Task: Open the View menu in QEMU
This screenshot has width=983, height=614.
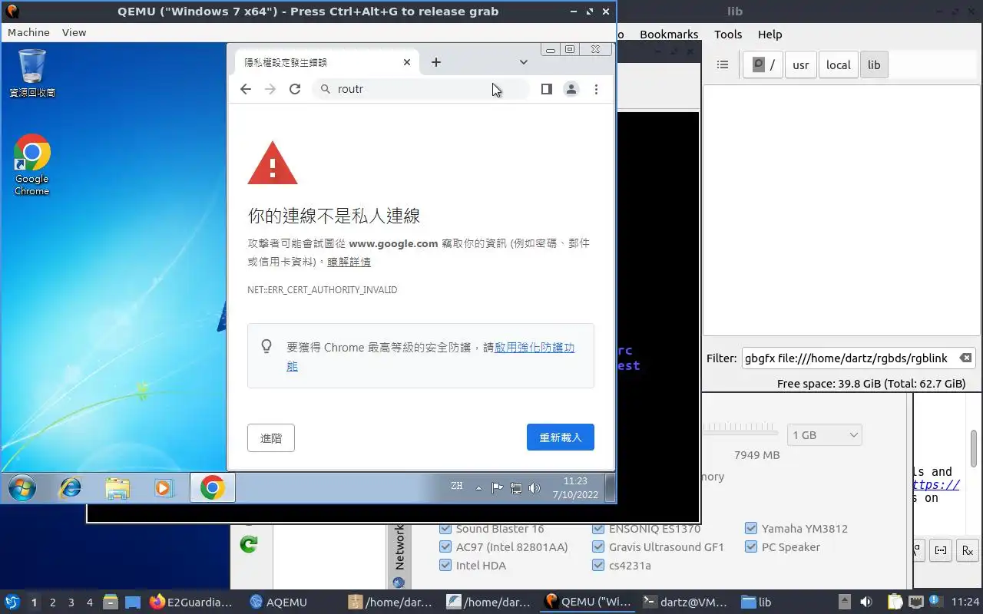Action: pyautogui.click(x=74, y=32)
